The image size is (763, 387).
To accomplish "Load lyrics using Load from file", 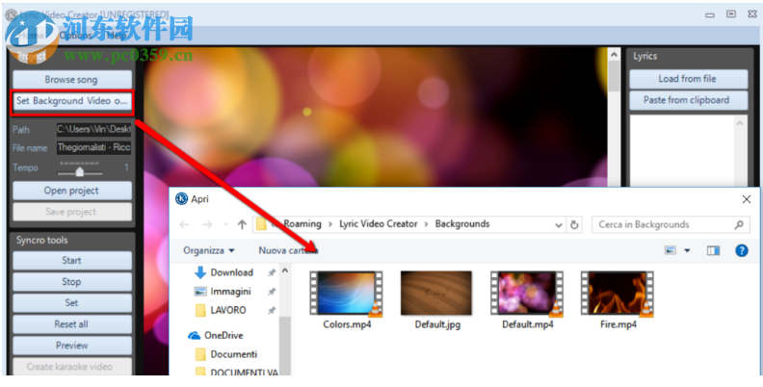I will (688, 79).
